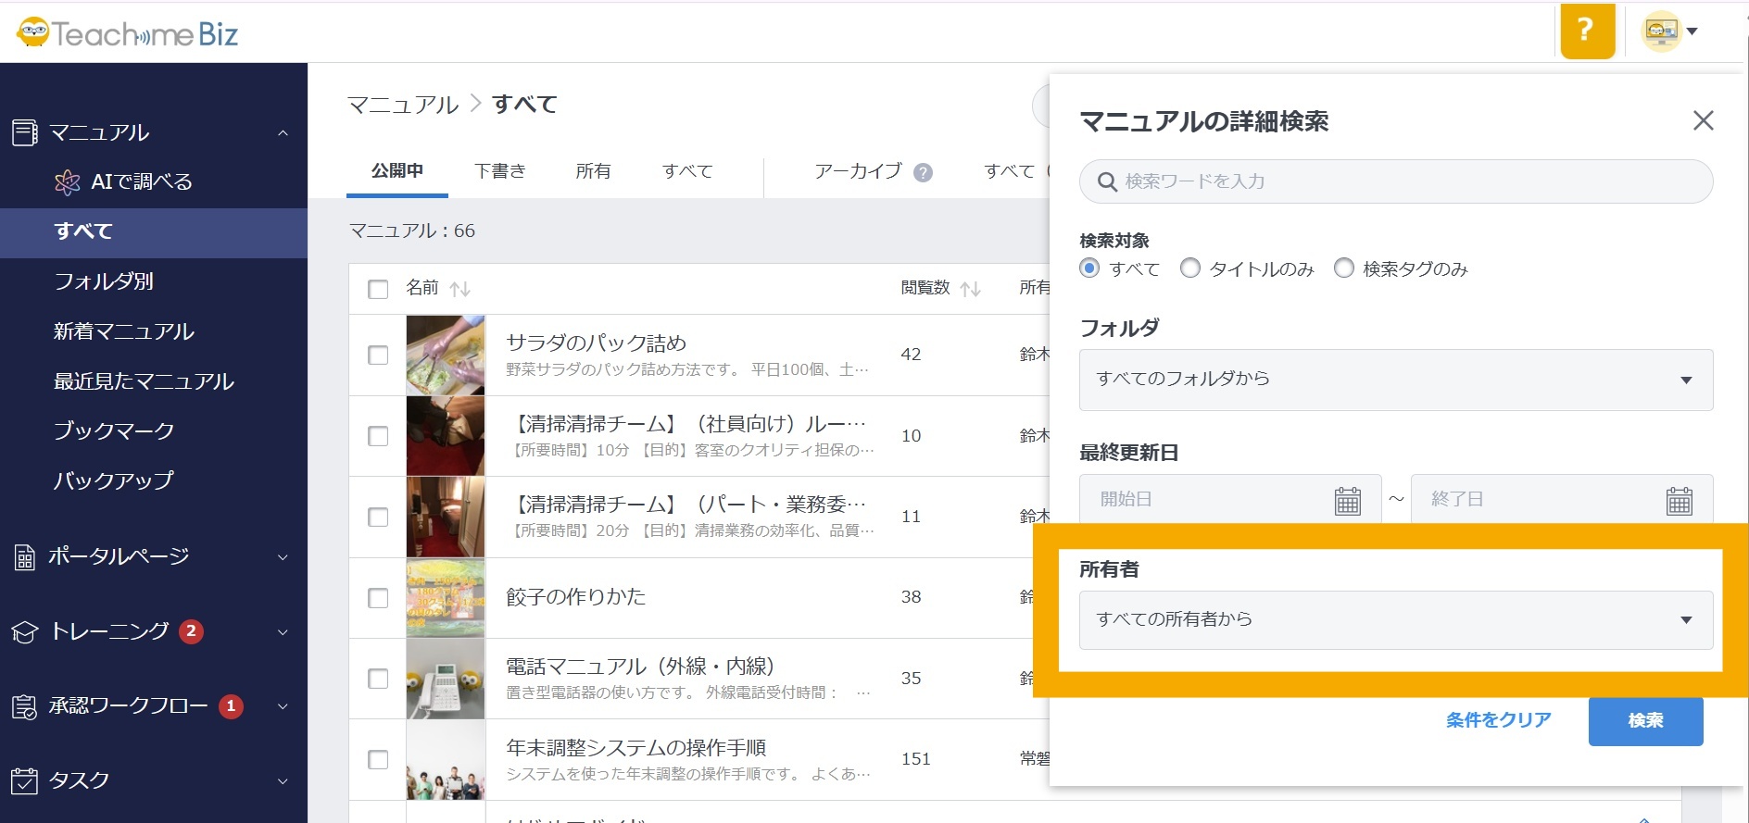Open the telephone manual thumbnail image
The image size is (1749, 823).
pyautogui.click(x=446, y=679)
